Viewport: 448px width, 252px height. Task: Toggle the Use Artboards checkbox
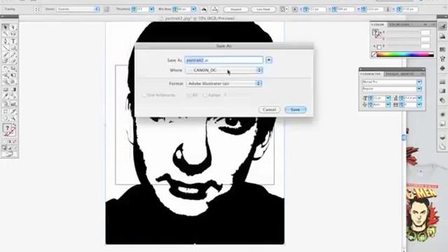coord(144,95)
